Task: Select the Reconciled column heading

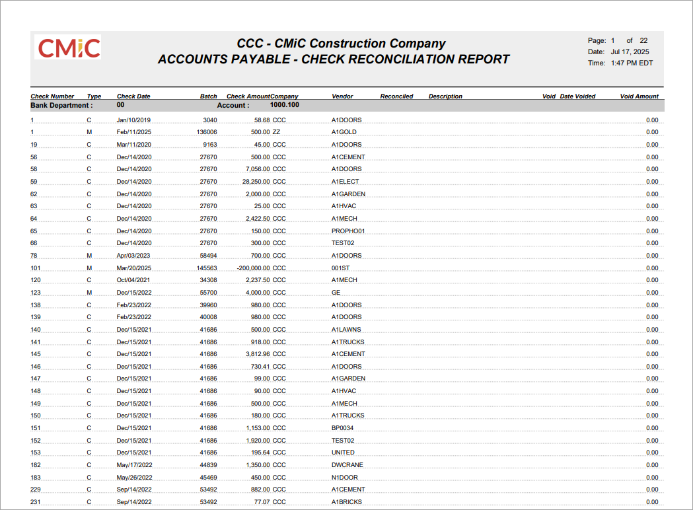Action: coord(396,96)
